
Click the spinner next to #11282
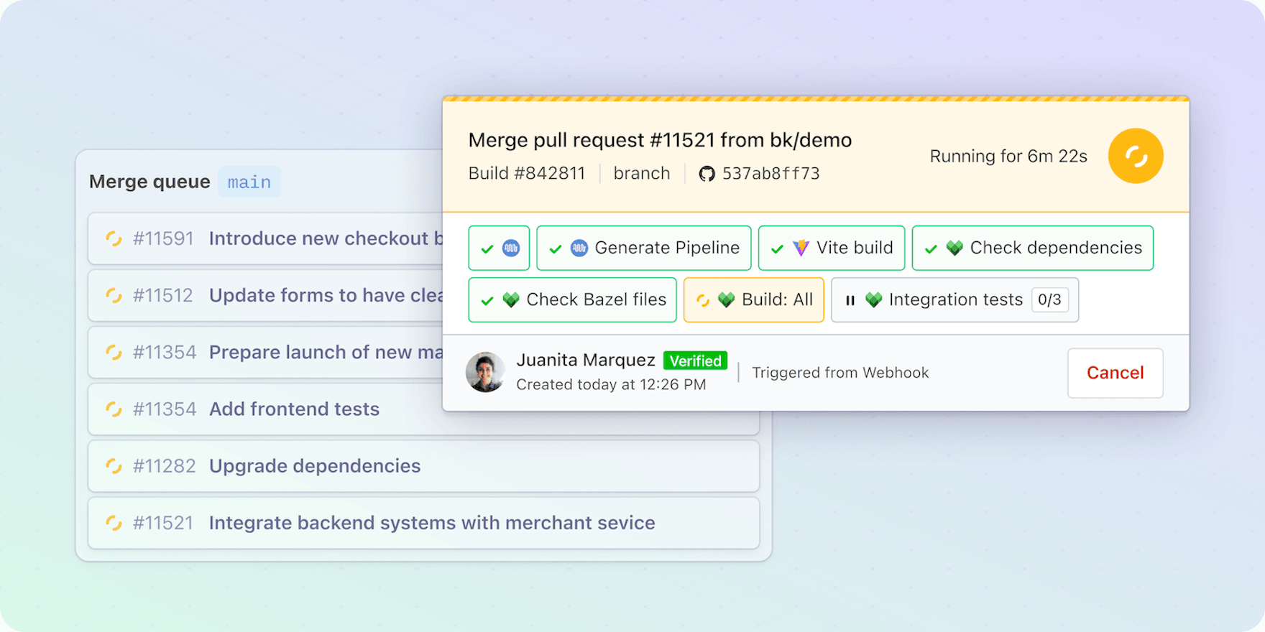[114, 466]
